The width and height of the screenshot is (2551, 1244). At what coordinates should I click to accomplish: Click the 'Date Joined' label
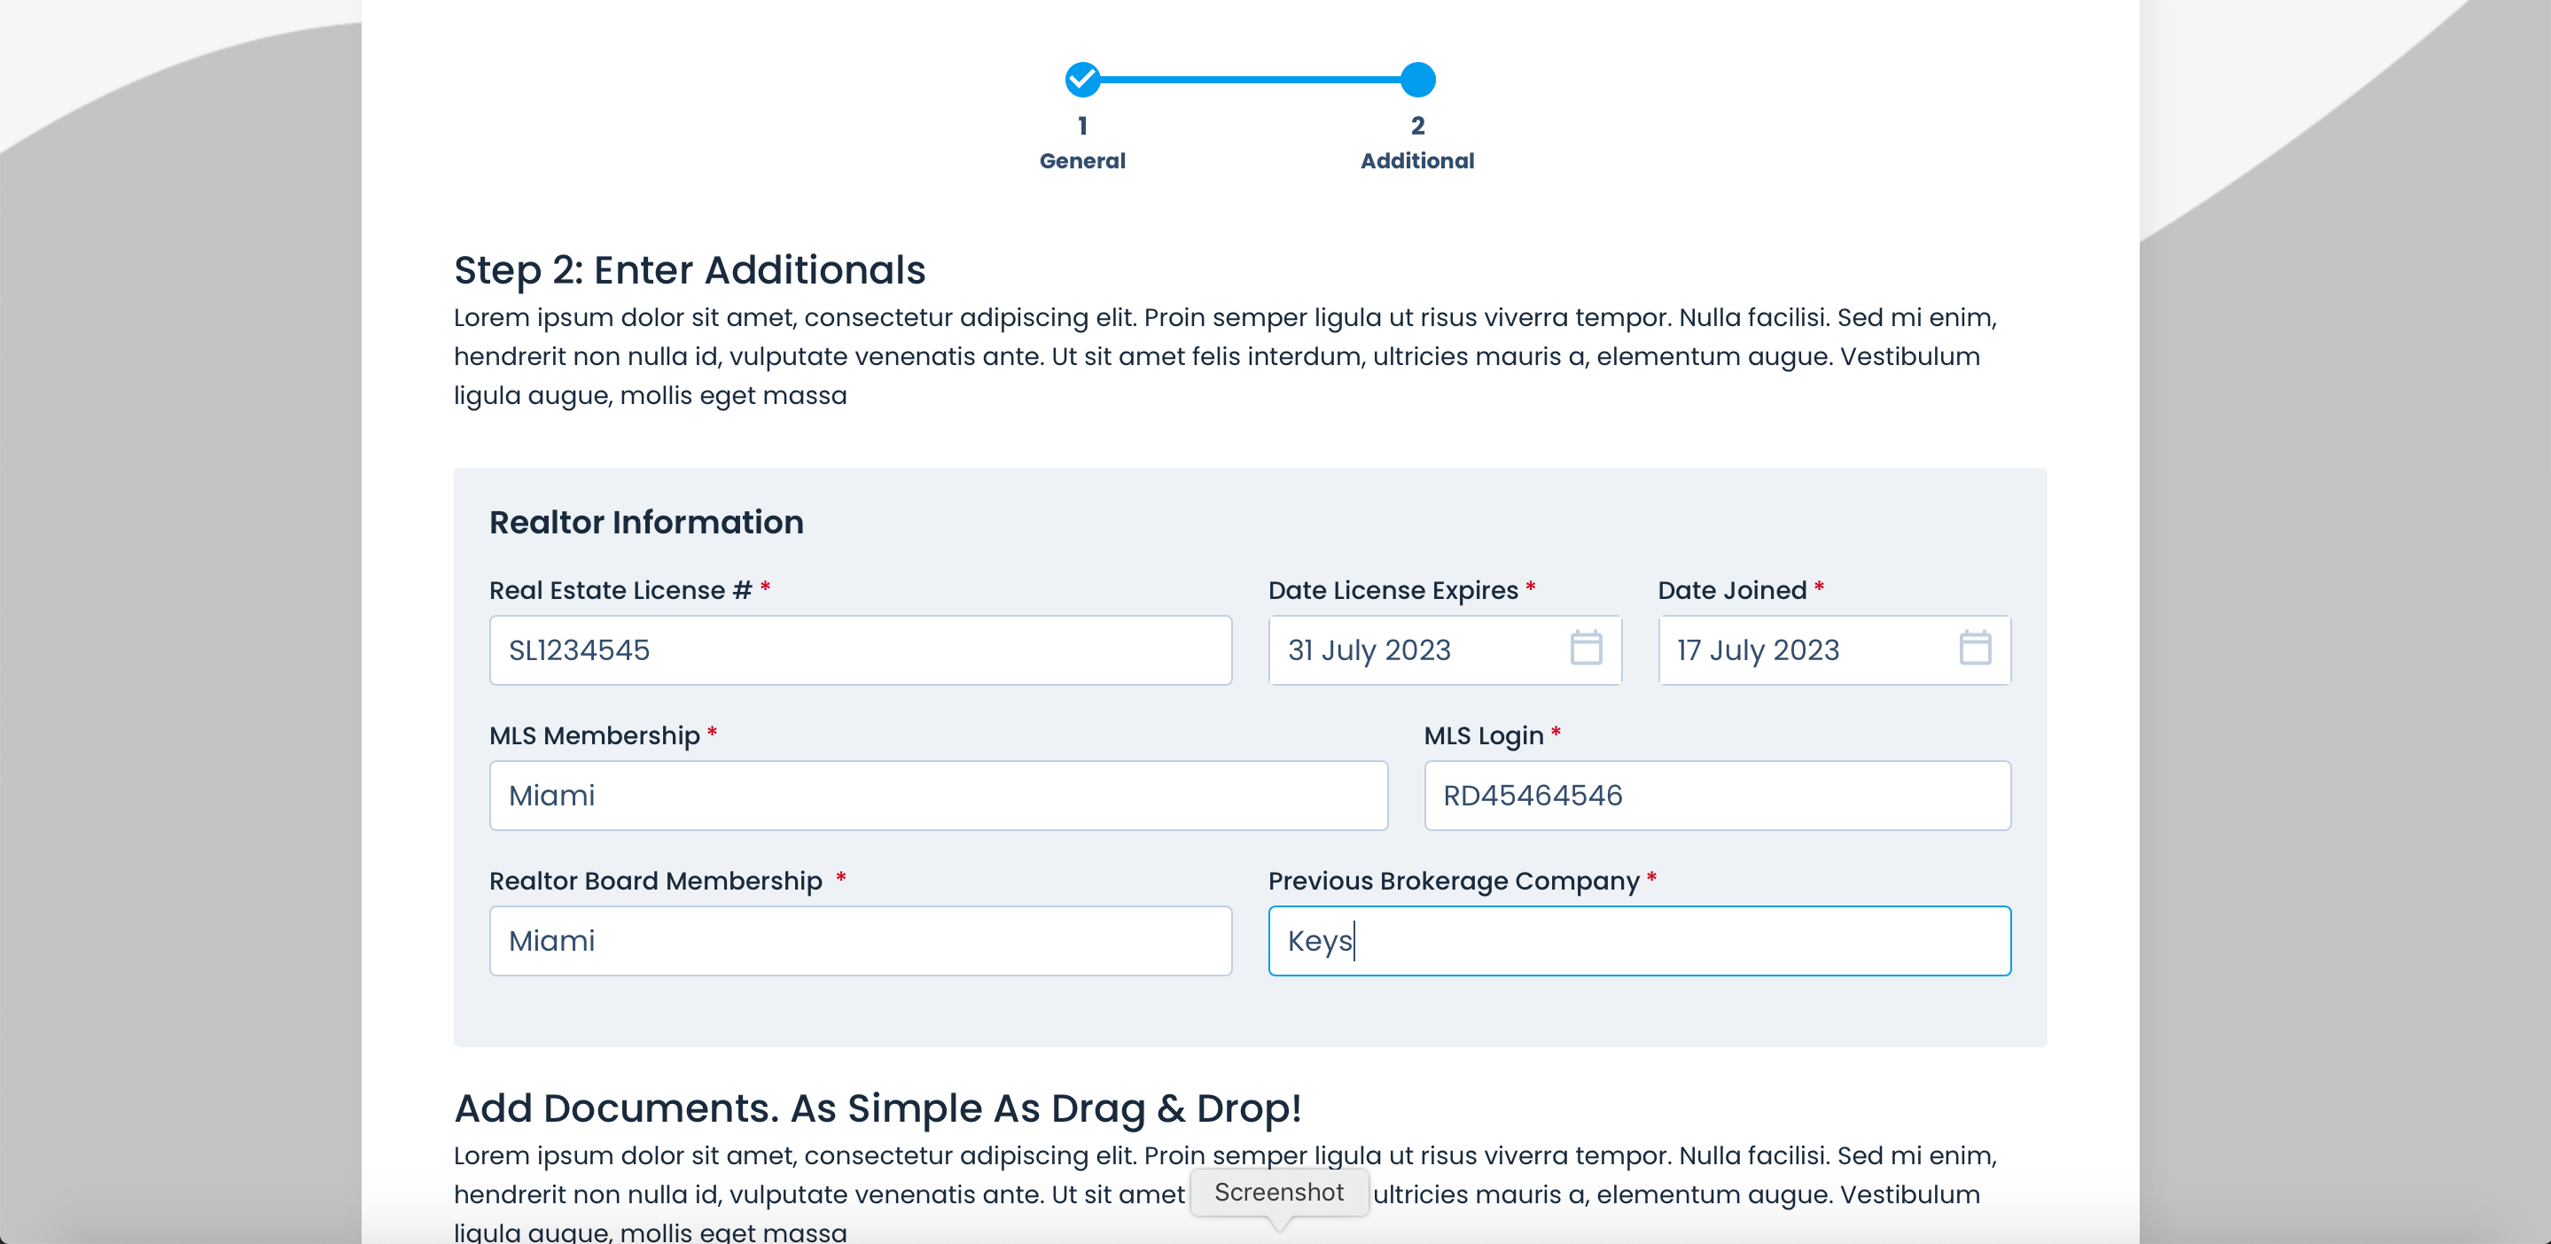tap(1732, 590)
